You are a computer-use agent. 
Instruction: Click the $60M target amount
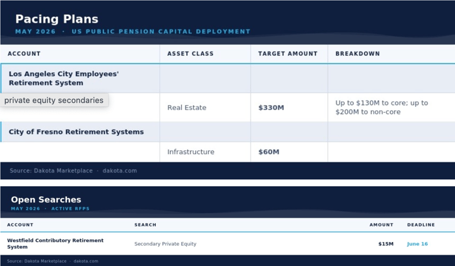(269, 152)
